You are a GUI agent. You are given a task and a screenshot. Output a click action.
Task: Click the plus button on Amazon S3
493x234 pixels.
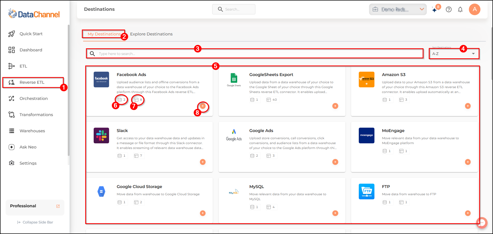point(468,106)
